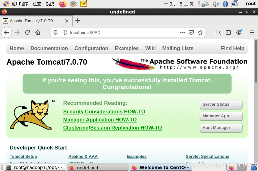
Task: Open Realms & AAA link
Action: [83, 157]
